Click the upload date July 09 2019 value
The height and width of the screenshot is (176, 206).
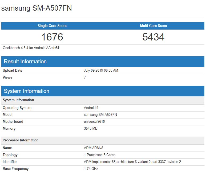(x=101, y=71)
